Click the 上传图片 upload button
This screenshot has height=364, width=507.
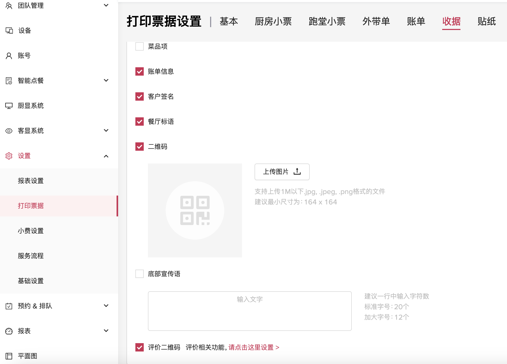click(x=282, y=172)
